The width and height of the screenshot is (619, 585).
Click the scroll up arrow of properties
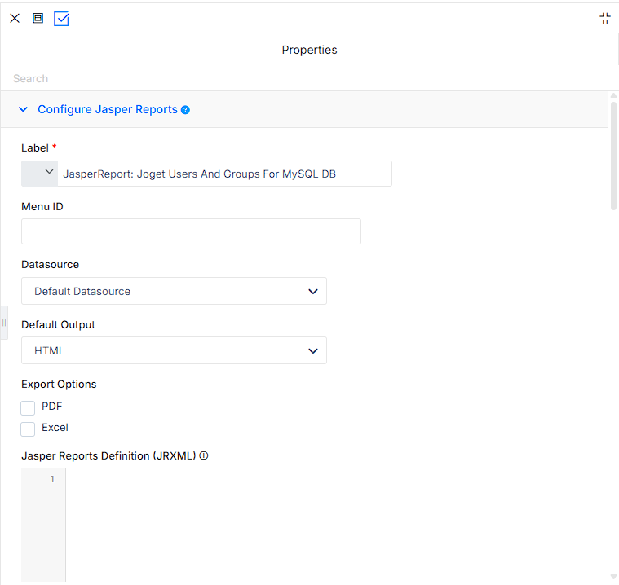613,95
